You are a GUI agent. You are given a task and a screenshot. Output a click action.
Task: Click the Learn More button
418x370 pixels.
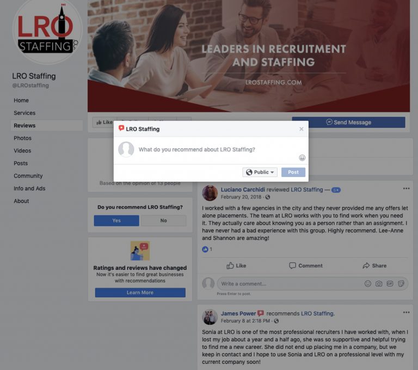(x=140, y=293)
